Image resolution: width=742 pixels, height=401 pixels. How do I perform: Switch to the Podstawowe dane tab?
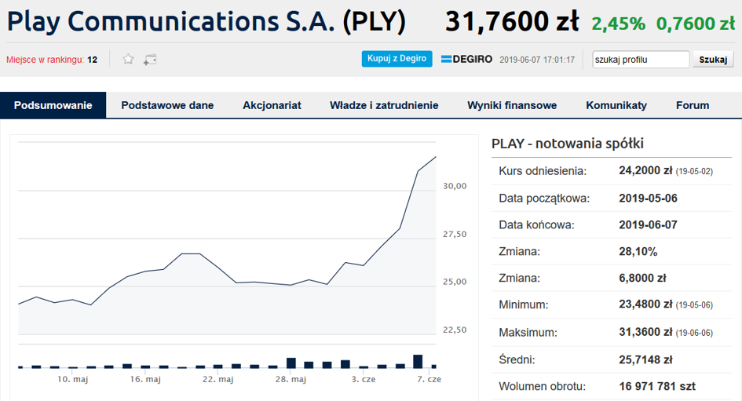click(x=167, y=105)
